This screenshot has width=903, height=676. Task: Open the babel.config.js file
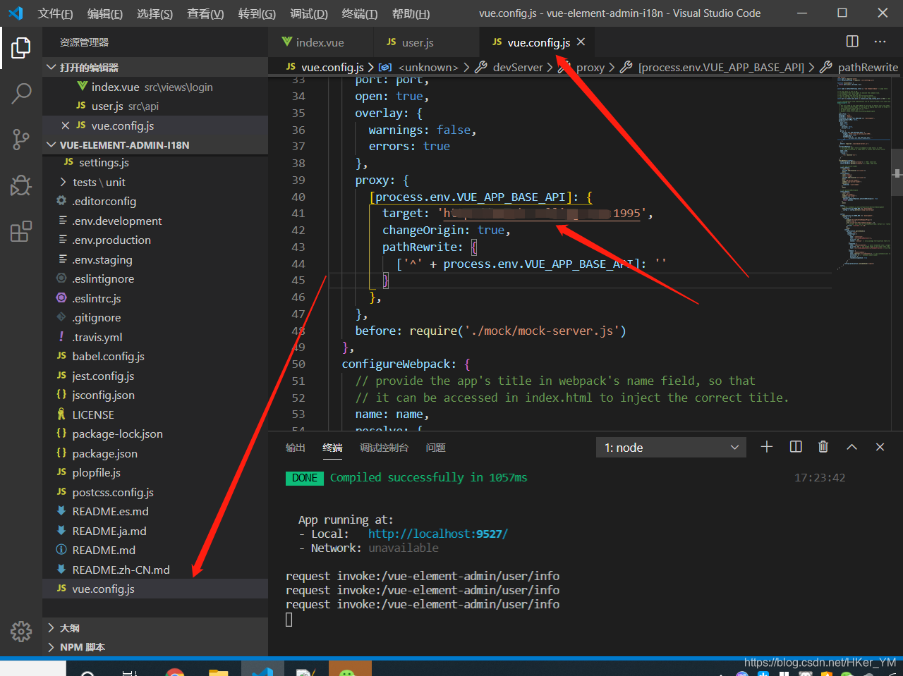pos(155,356)
